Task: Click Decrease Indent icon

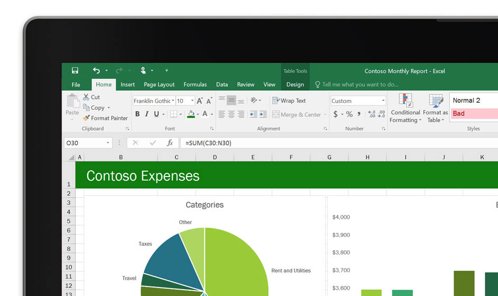Action: (x=253, y=114)
